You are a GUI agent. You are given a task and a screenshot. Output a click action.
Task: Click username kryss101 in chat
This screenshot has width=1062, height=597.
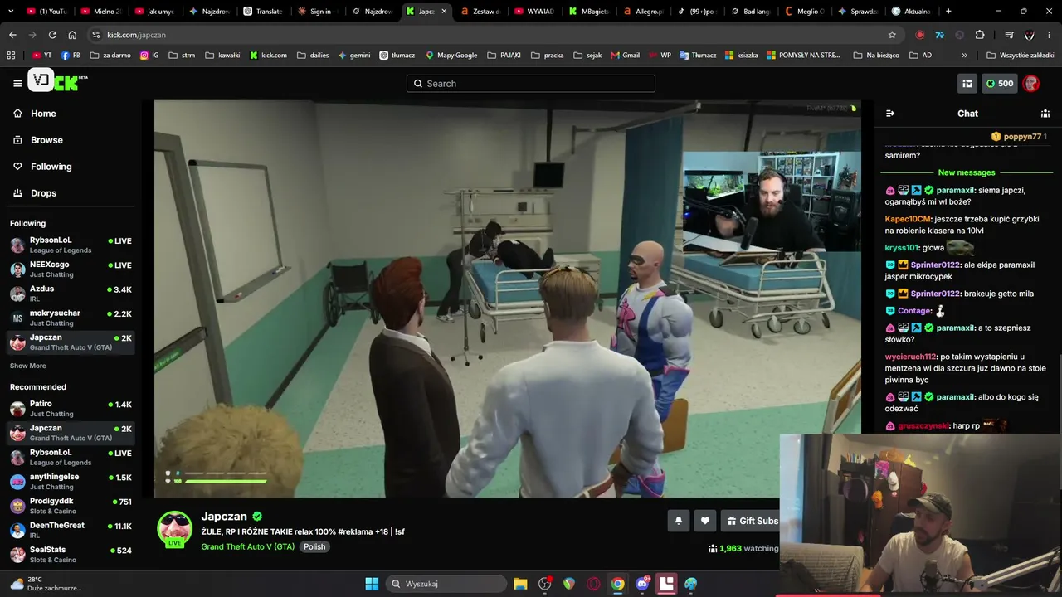coord(902,248)
